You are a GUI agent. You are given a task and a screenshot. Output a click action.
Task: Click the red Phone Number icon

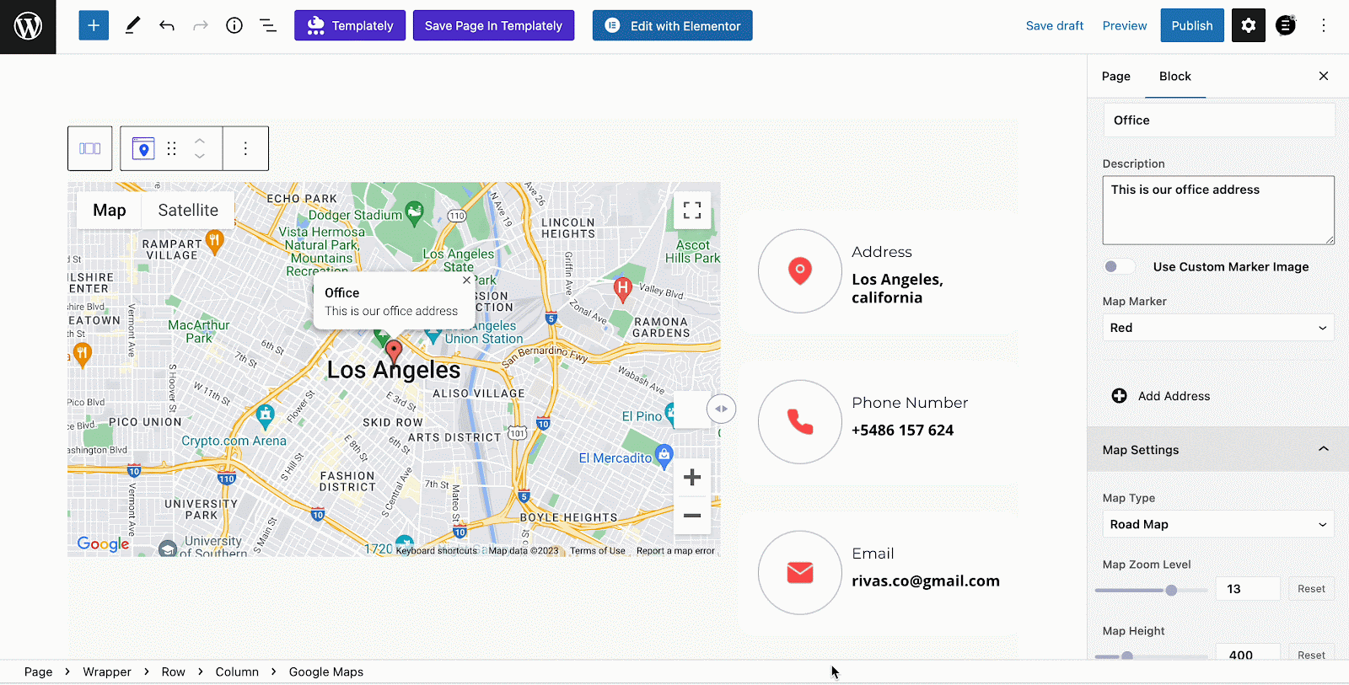pyautogui.click(x=800, y=421)
